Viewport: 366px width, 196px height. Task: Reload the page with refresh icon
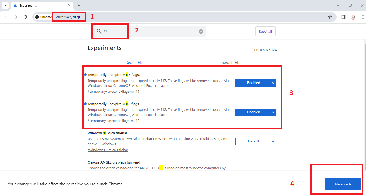click(x=25, y=17)
